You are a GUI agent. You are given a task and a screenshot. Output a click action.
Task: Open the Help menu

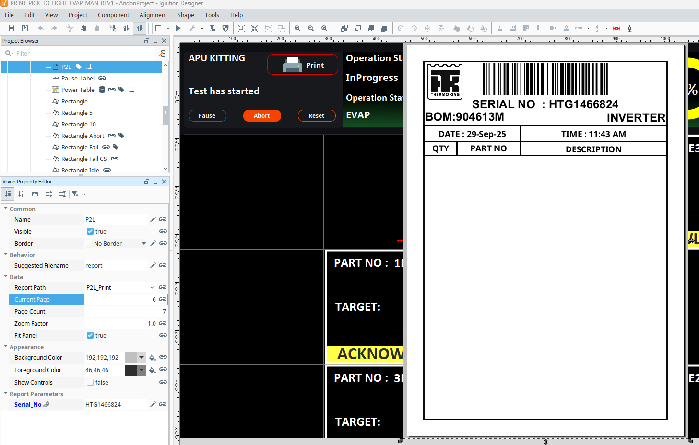[237, 15]
